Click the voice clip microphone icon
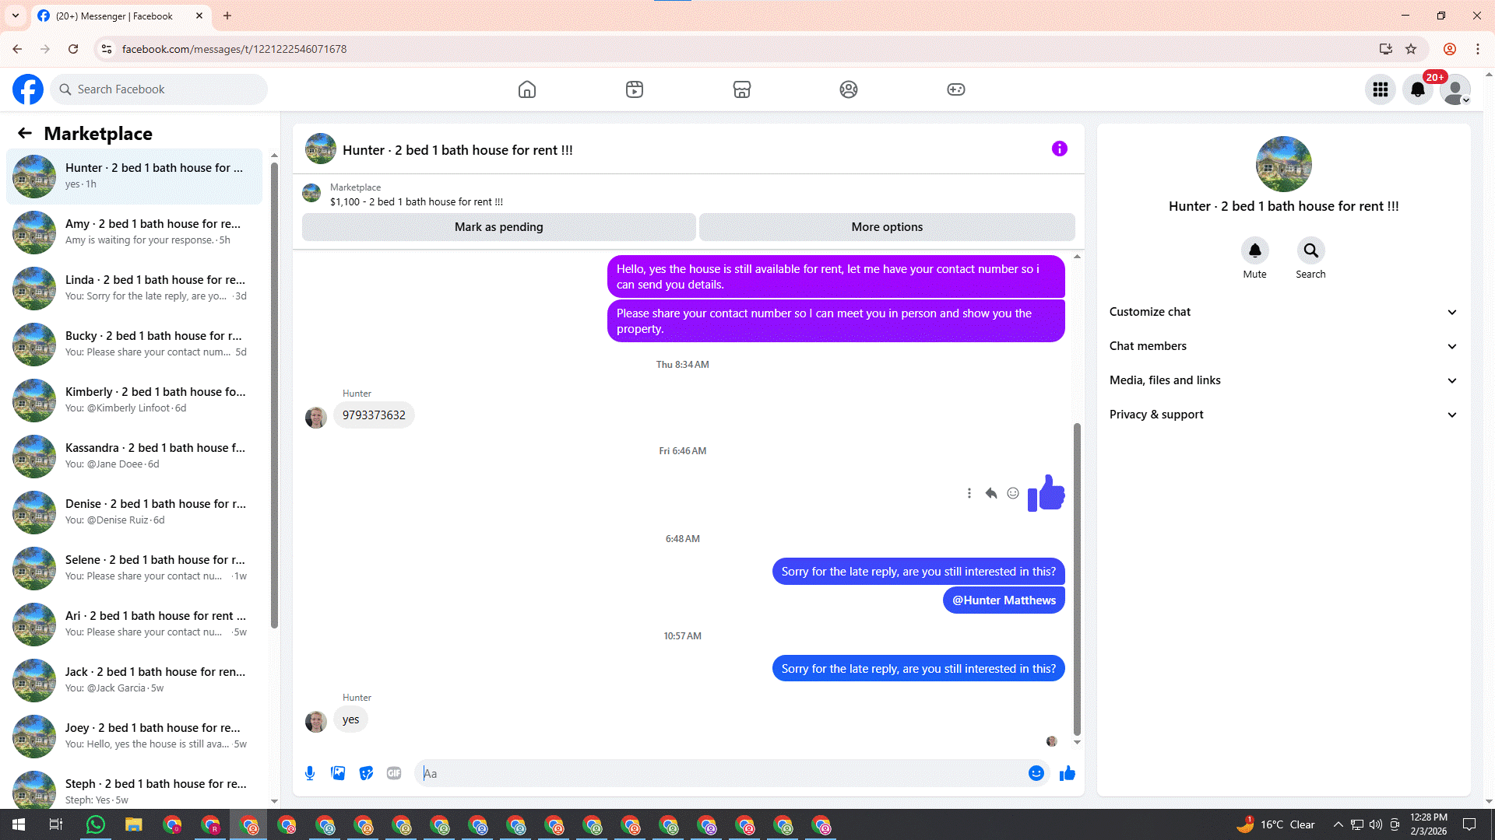Viewport: 1495px width, 840px height. [310, 773]
